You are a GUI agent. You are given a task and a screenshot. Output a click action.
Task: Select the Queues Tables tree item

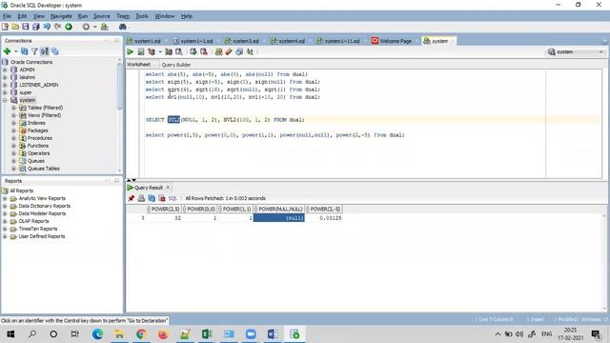43,169
